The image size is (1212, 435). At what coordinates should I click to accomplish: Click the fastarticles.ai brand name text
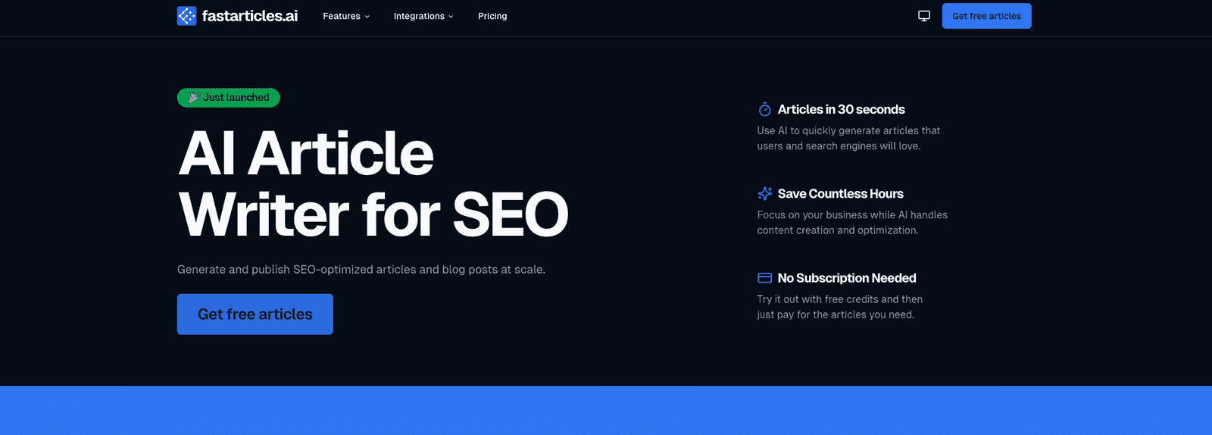(250, 16)
